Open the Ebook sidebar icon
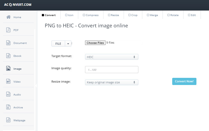The height and width of the screenshot is (131, 209). click(x=8, y=56)
